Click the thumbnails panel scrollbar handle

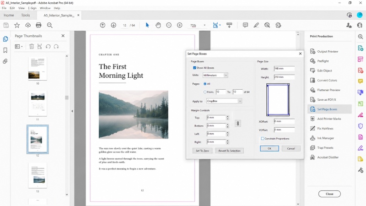pos(67,98)
